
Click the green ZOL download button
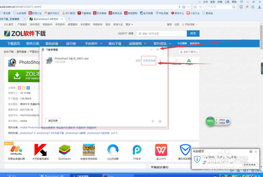point(24,76)
